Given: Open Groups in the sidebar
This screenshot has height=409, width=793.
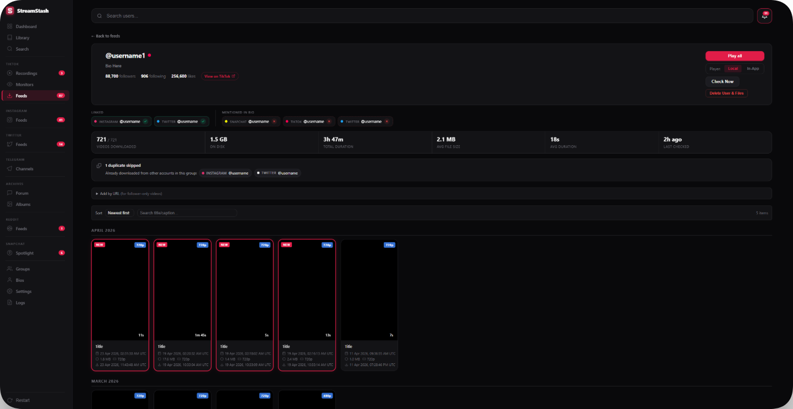Looking at the screenshot, I should tap(23, 269).
